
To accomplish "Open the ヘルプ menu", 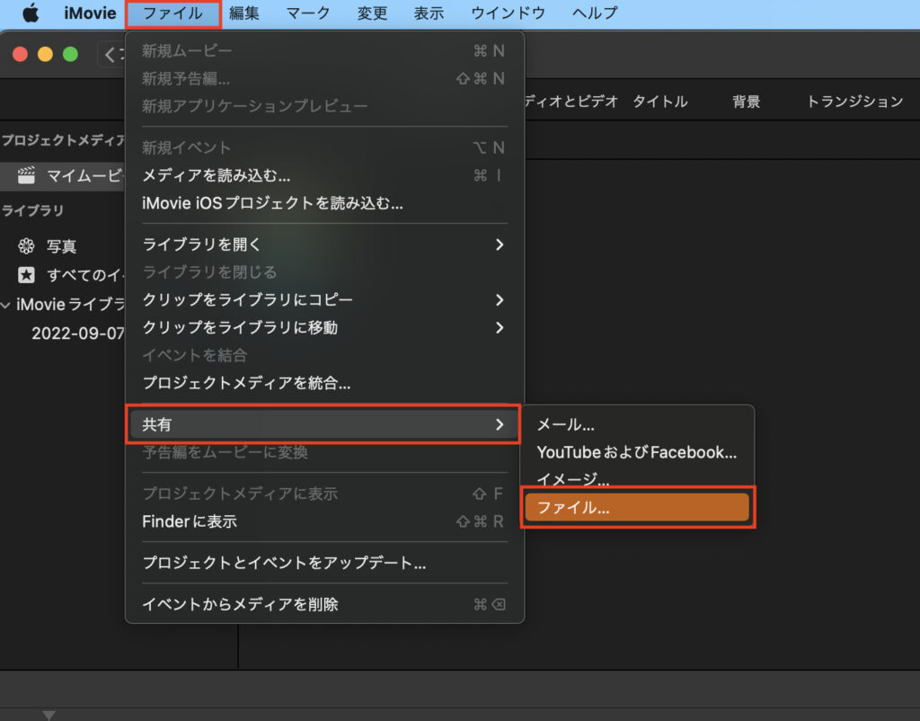I will pos(595,13).
